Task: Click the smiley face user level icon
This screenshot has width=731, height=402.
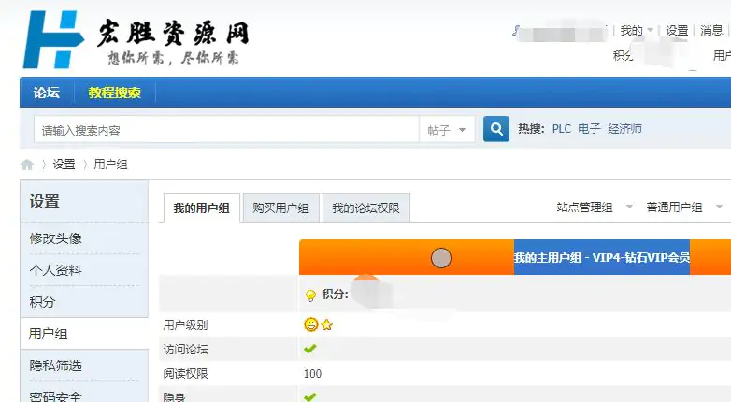Action: [x=311, y=324]
